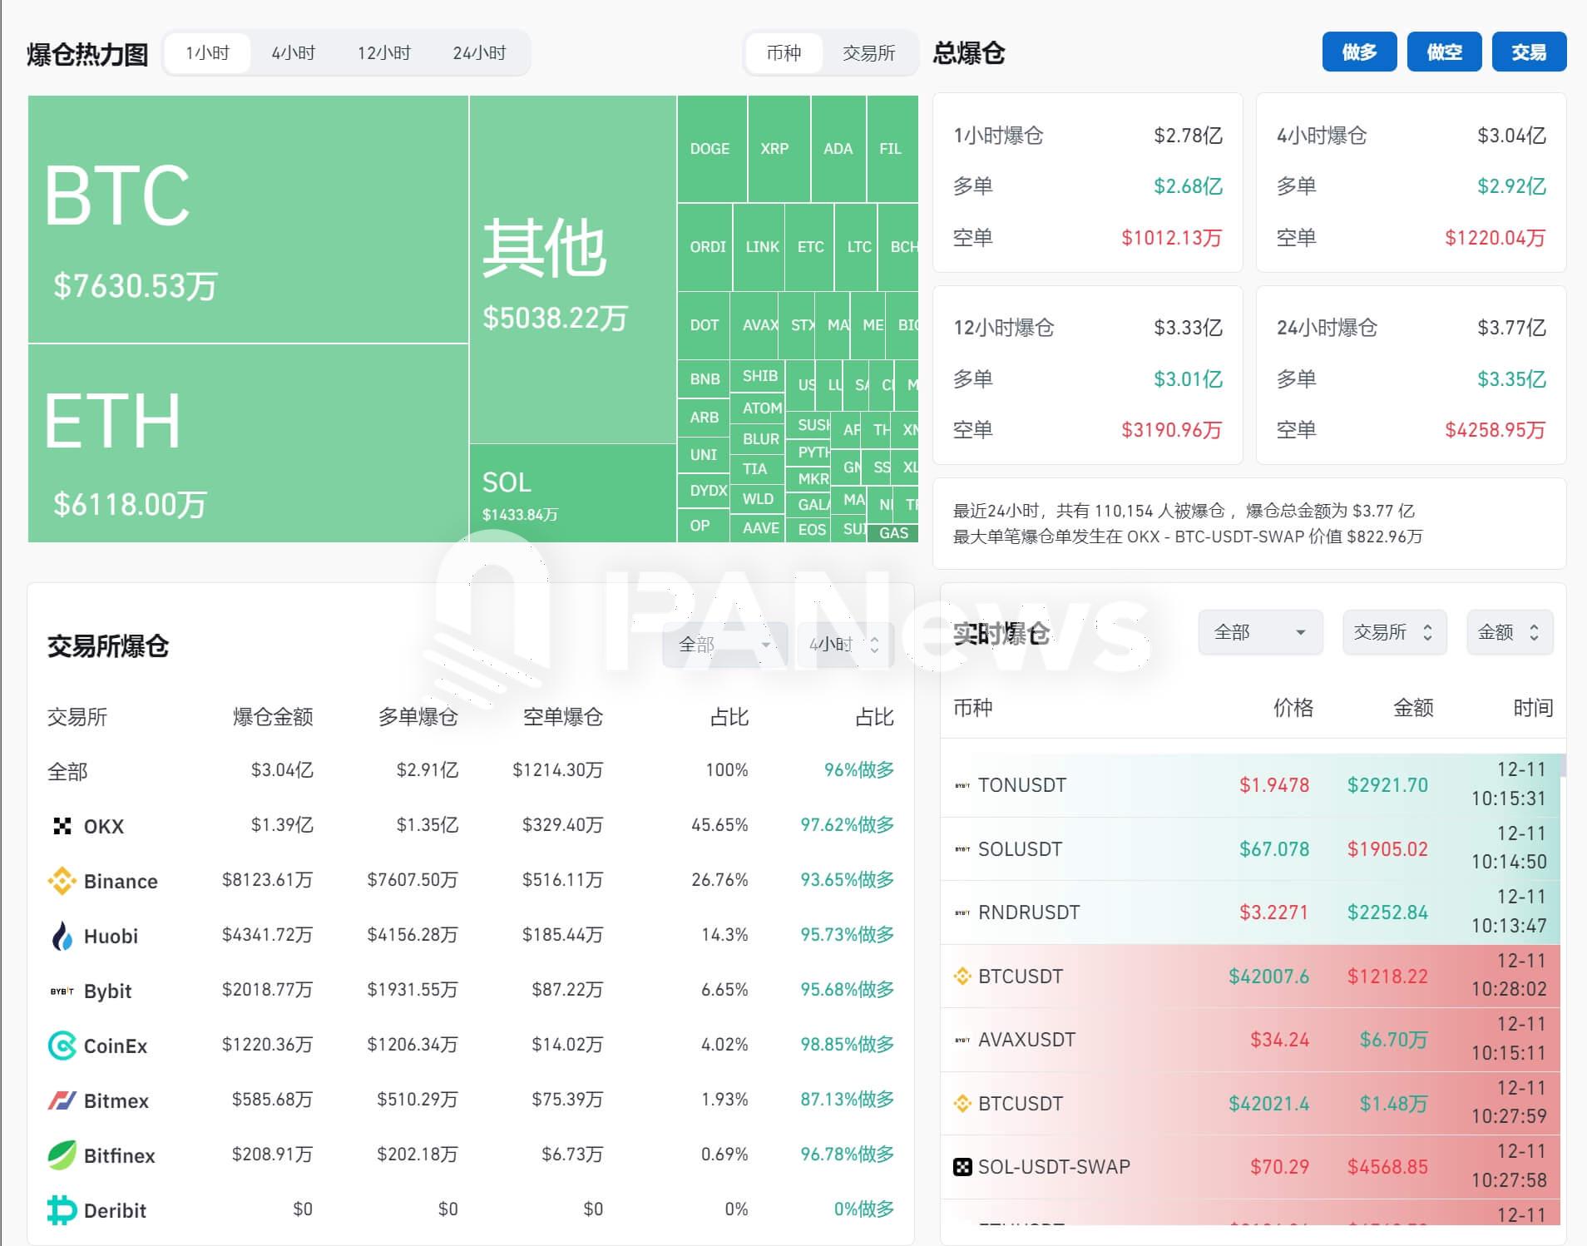Click exchange icon beside AVAXUSDT row
Image resolution: width=1587 pixels, height=1246 pixels.
[x=962, y=1040]
